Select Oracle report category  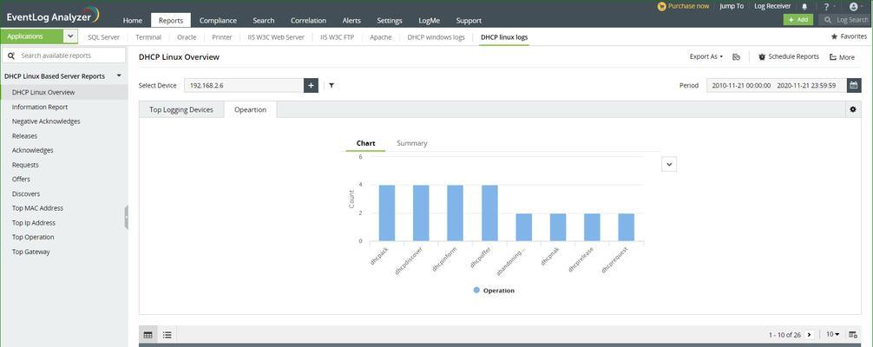point(187,37)
